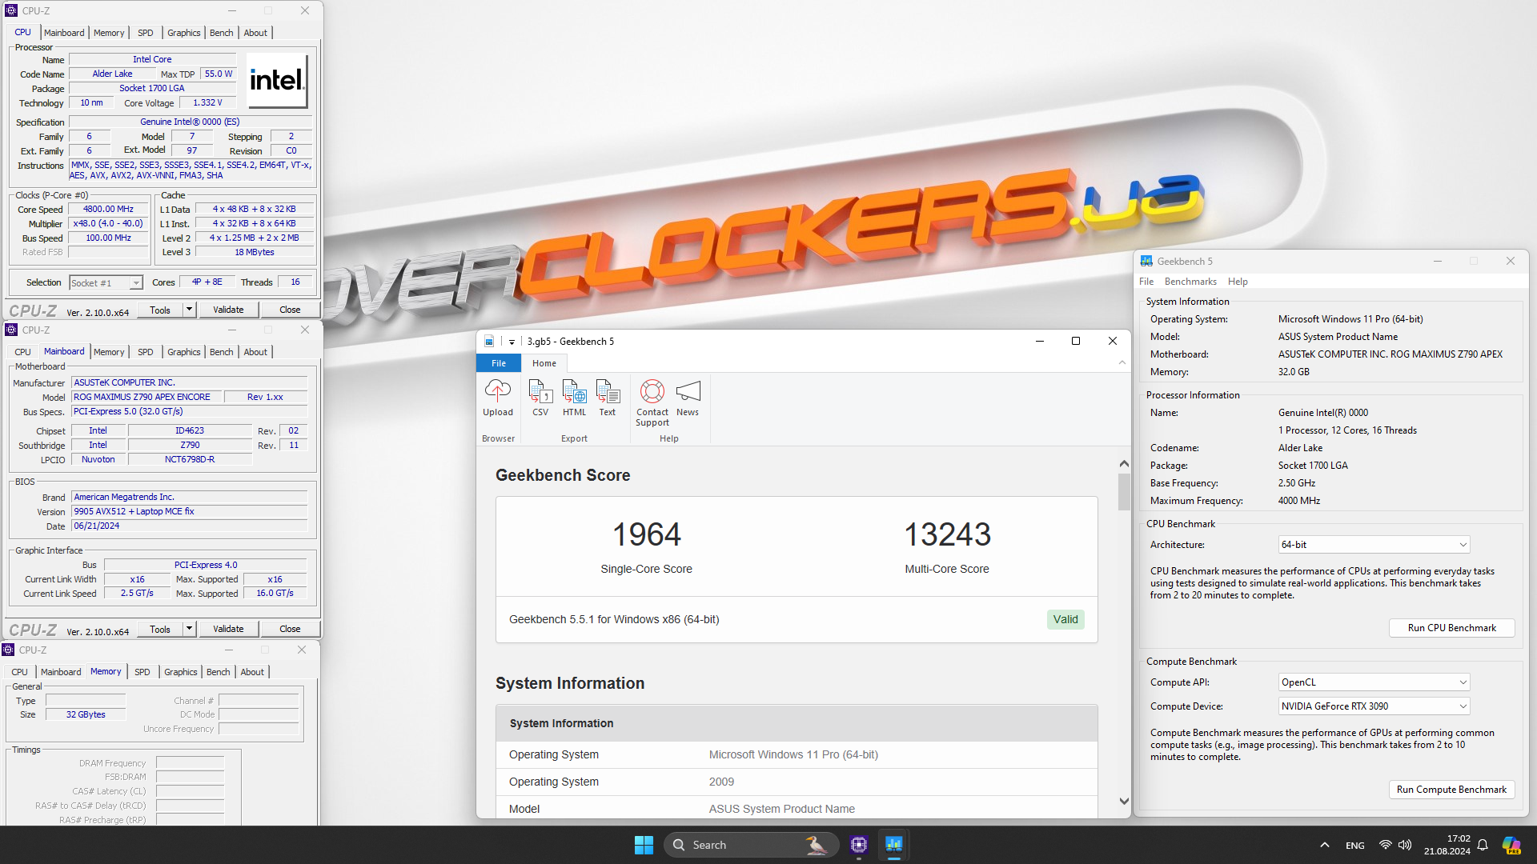Open the notifications bell icon
Viewport: 1537px width, 864px height.
click(1483, 845)
